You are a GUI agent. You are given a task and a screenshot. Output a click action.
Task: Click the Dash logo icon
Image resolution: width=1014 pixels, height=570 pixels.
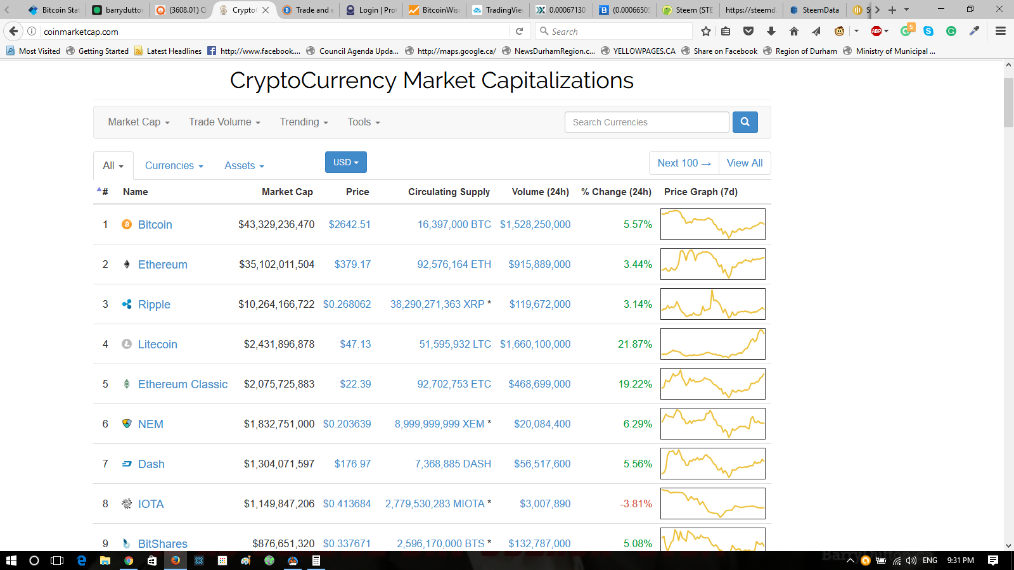pos(127,464)
